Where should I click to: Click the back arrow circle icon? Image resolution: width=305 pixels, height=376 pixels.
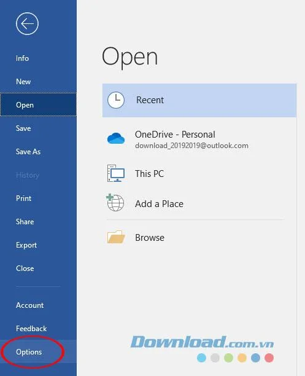click(x=27, y=24)
